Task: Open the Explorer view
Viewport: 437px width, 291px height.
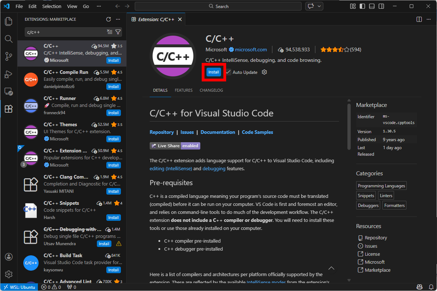Action: (x=8, y=21)
